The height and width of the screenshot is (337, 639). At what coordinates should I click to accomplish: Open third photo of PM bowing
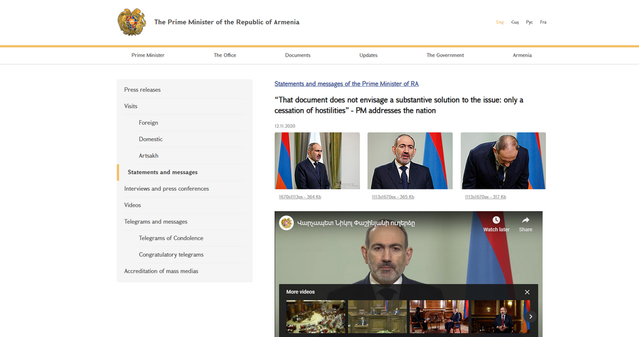[x=504, y=161]
